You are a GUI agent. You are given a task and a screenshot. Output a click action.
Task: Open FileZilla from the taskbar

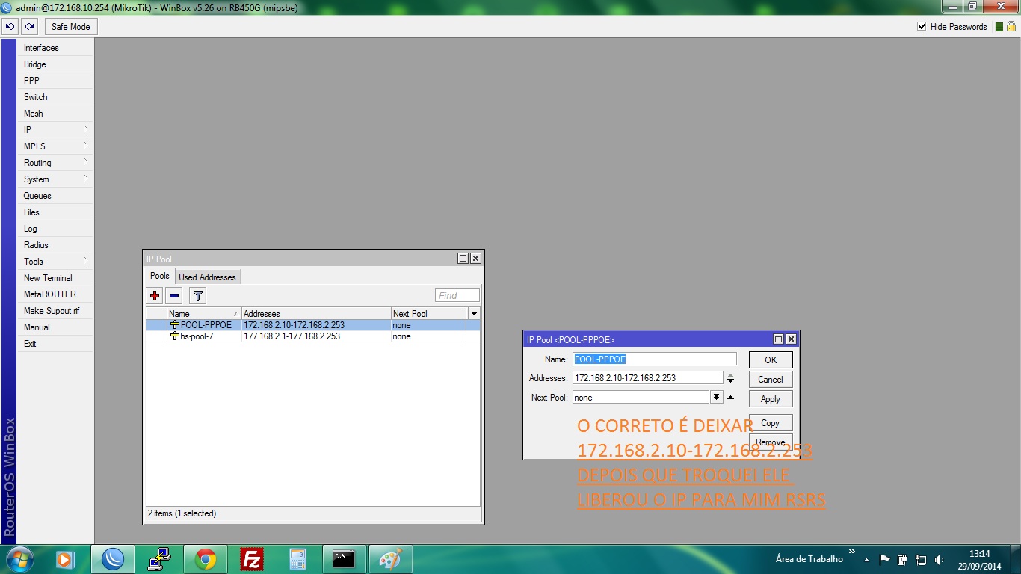252,559
